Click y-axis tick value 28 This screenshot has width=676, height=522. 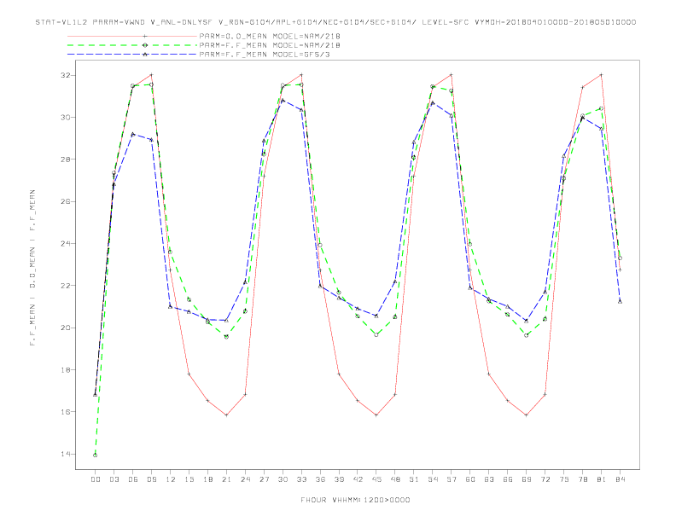click(66, 159)
